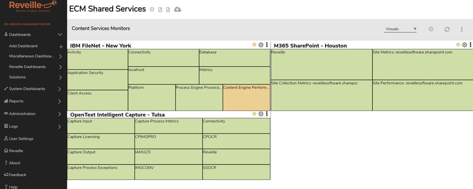The height and width of the screenshot is (189, 473).
Task: Expand Reveille Dashboards submenu chevron
Action: 60,67
